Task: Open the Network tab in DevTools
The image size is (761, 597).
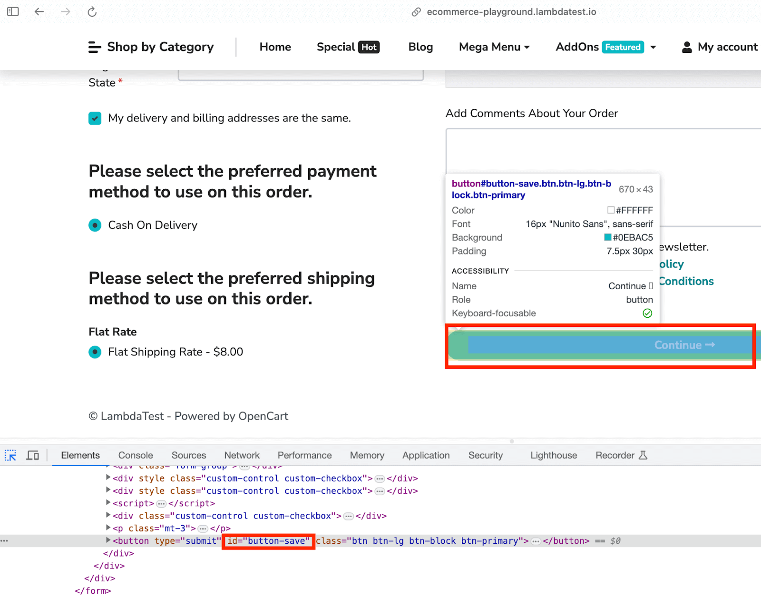Action: (x=242, y=455)
